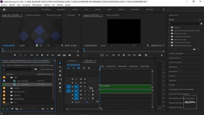This screenshot has height=115, width=204.
Task: Select the Selection arrow tool
Action: 60,63
